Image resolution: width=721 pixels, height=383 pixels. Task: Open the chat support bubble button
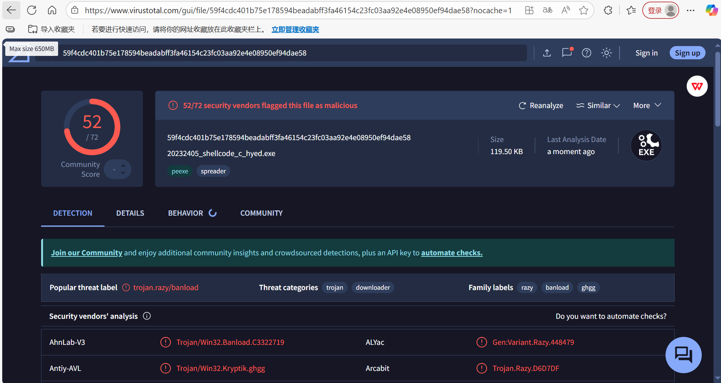coord(683,355)
